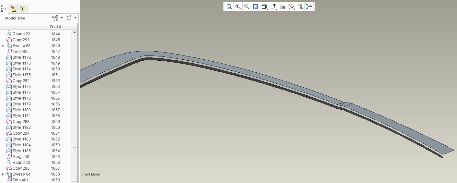Viewport: 457px width, 183px height.
Task: Toggle the Spin Center icon
Action: tap(309, 6)
